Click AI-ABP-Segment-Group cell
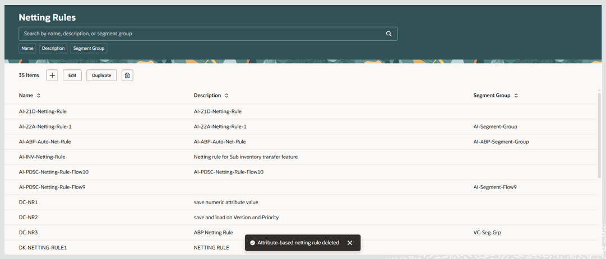This screenshot has width=606, height=259. [x=501, y=142]
